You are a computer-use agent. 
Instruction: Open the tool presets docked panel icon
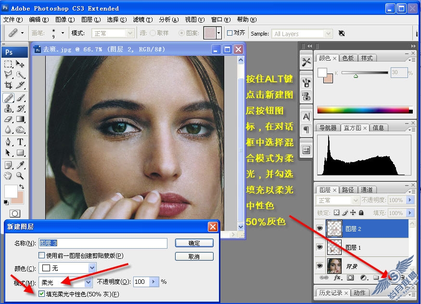click(306, 62)
